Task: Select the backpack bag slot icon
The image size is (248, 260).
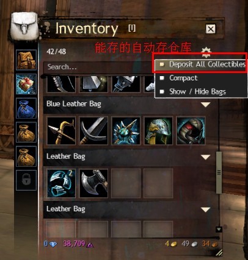Action: [x=26, y=60]
